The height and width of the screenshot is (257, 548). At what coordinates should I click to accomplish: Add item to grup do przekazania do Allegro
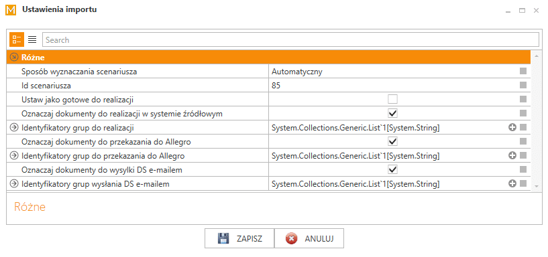[x=512, y=156]
